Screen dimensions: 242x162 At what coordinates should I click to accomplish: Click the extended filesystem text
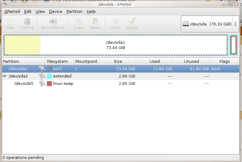(x=62, y=76)
